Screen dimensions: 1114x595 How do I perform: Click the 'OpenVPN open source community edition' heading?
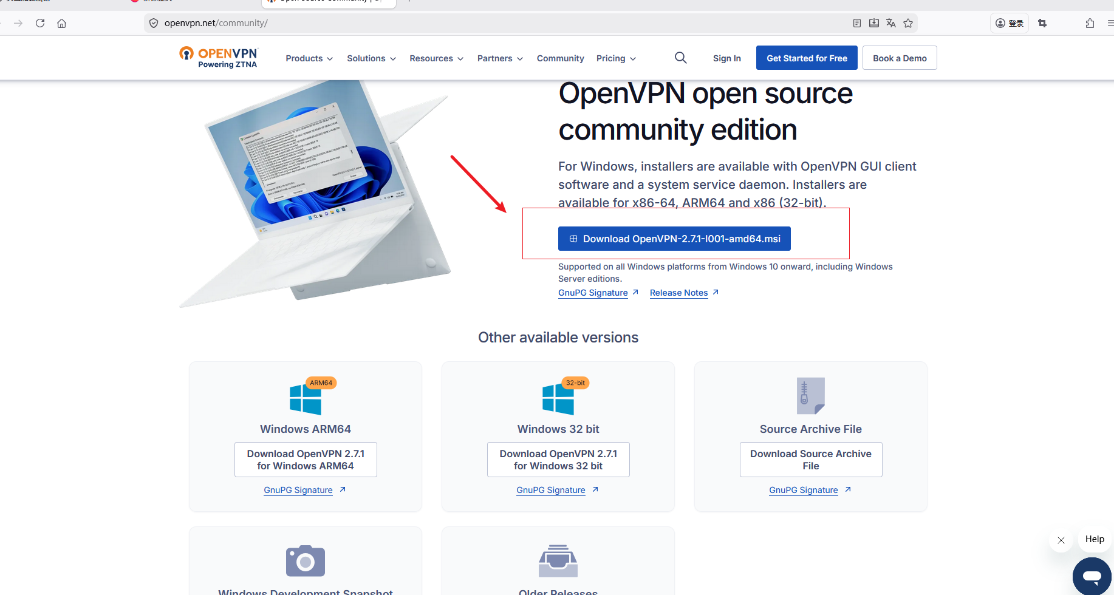click(x=705, y=112)
